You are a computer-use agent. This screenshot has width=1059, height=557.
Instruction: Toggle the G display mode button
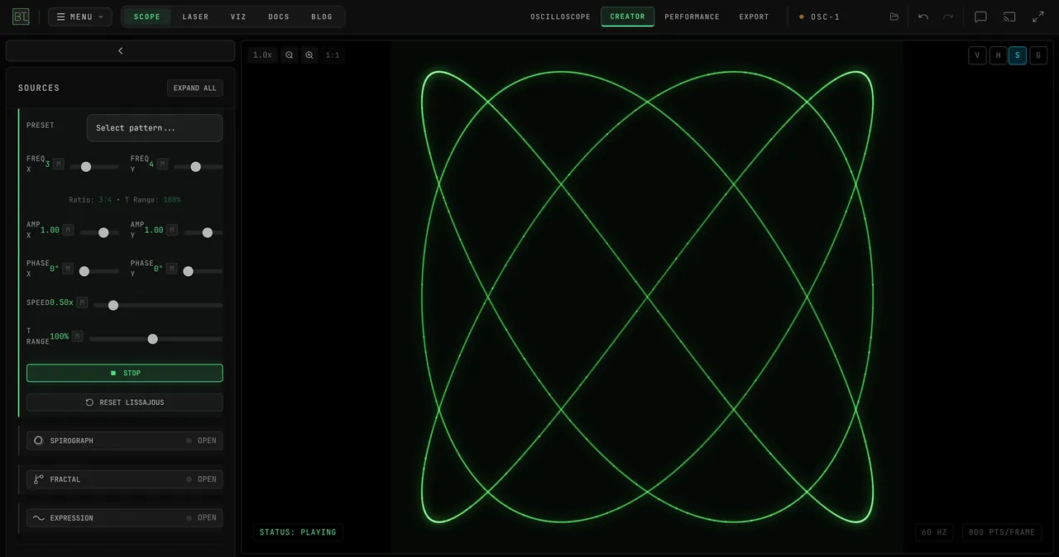coord(1038,55)
